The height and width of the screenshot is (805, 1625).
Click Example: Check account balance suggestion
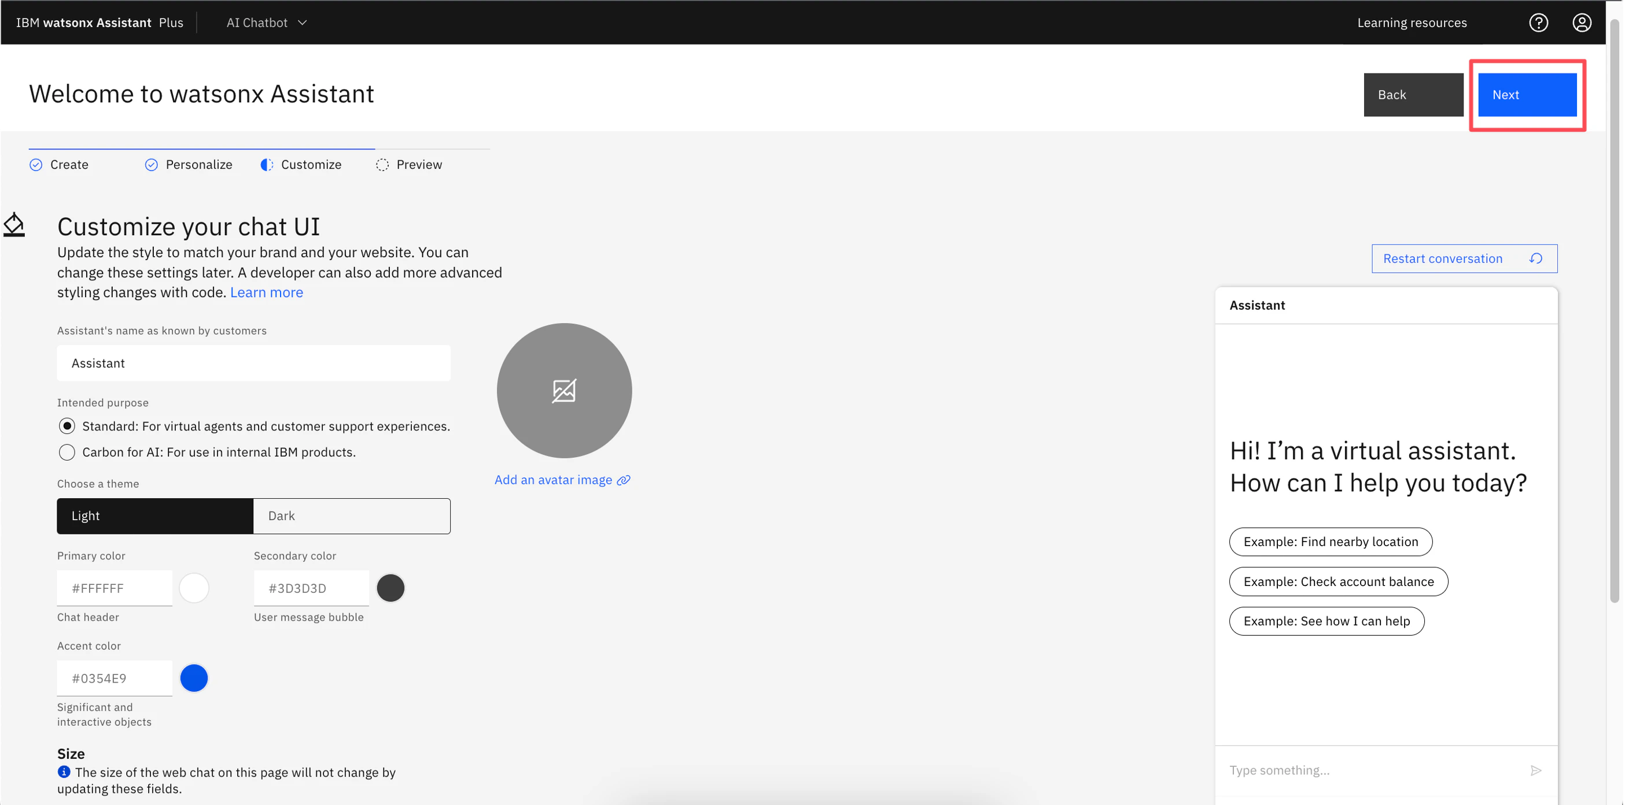click(x=1338, y=581)
